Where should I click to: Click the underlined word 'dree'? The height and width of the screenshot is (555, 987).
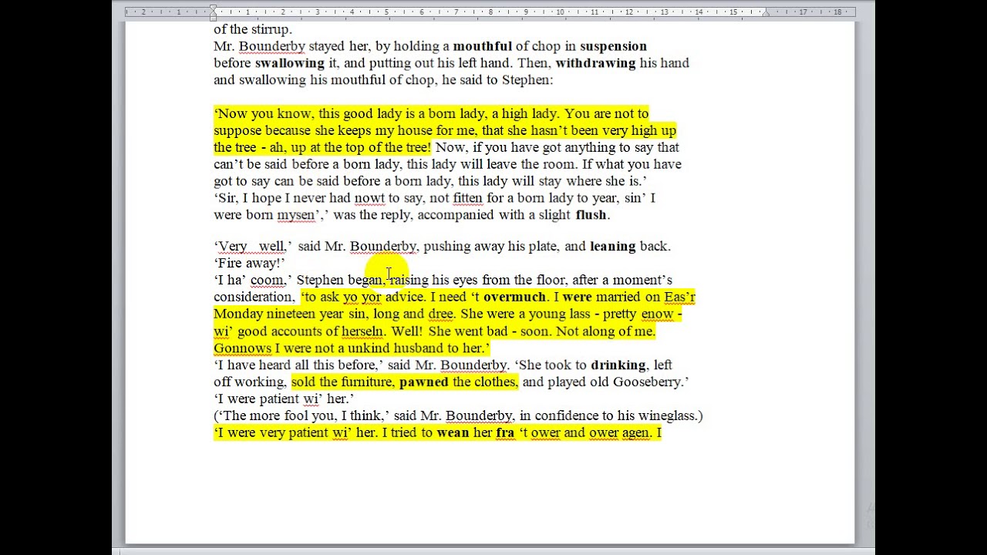coord(440,314)
